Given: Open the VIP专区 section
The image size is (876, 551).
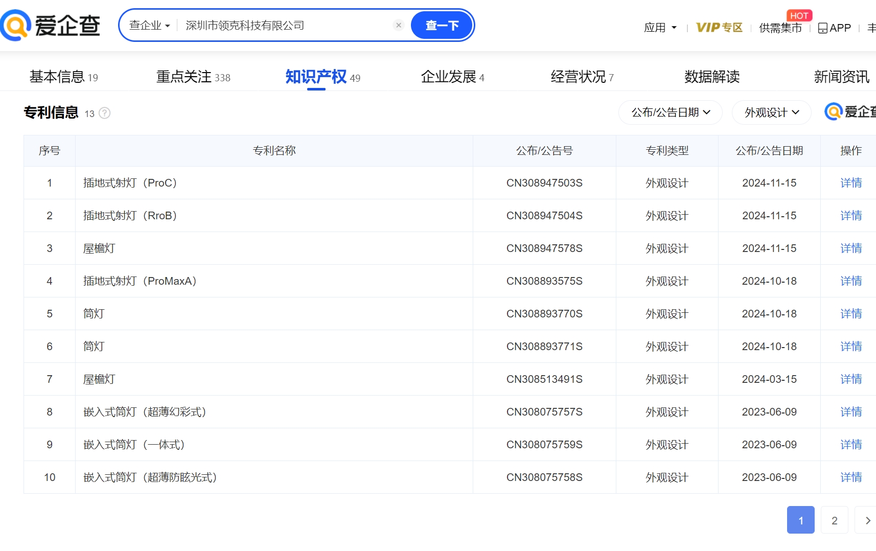Looking at the screenshot, I should [719, 28].
